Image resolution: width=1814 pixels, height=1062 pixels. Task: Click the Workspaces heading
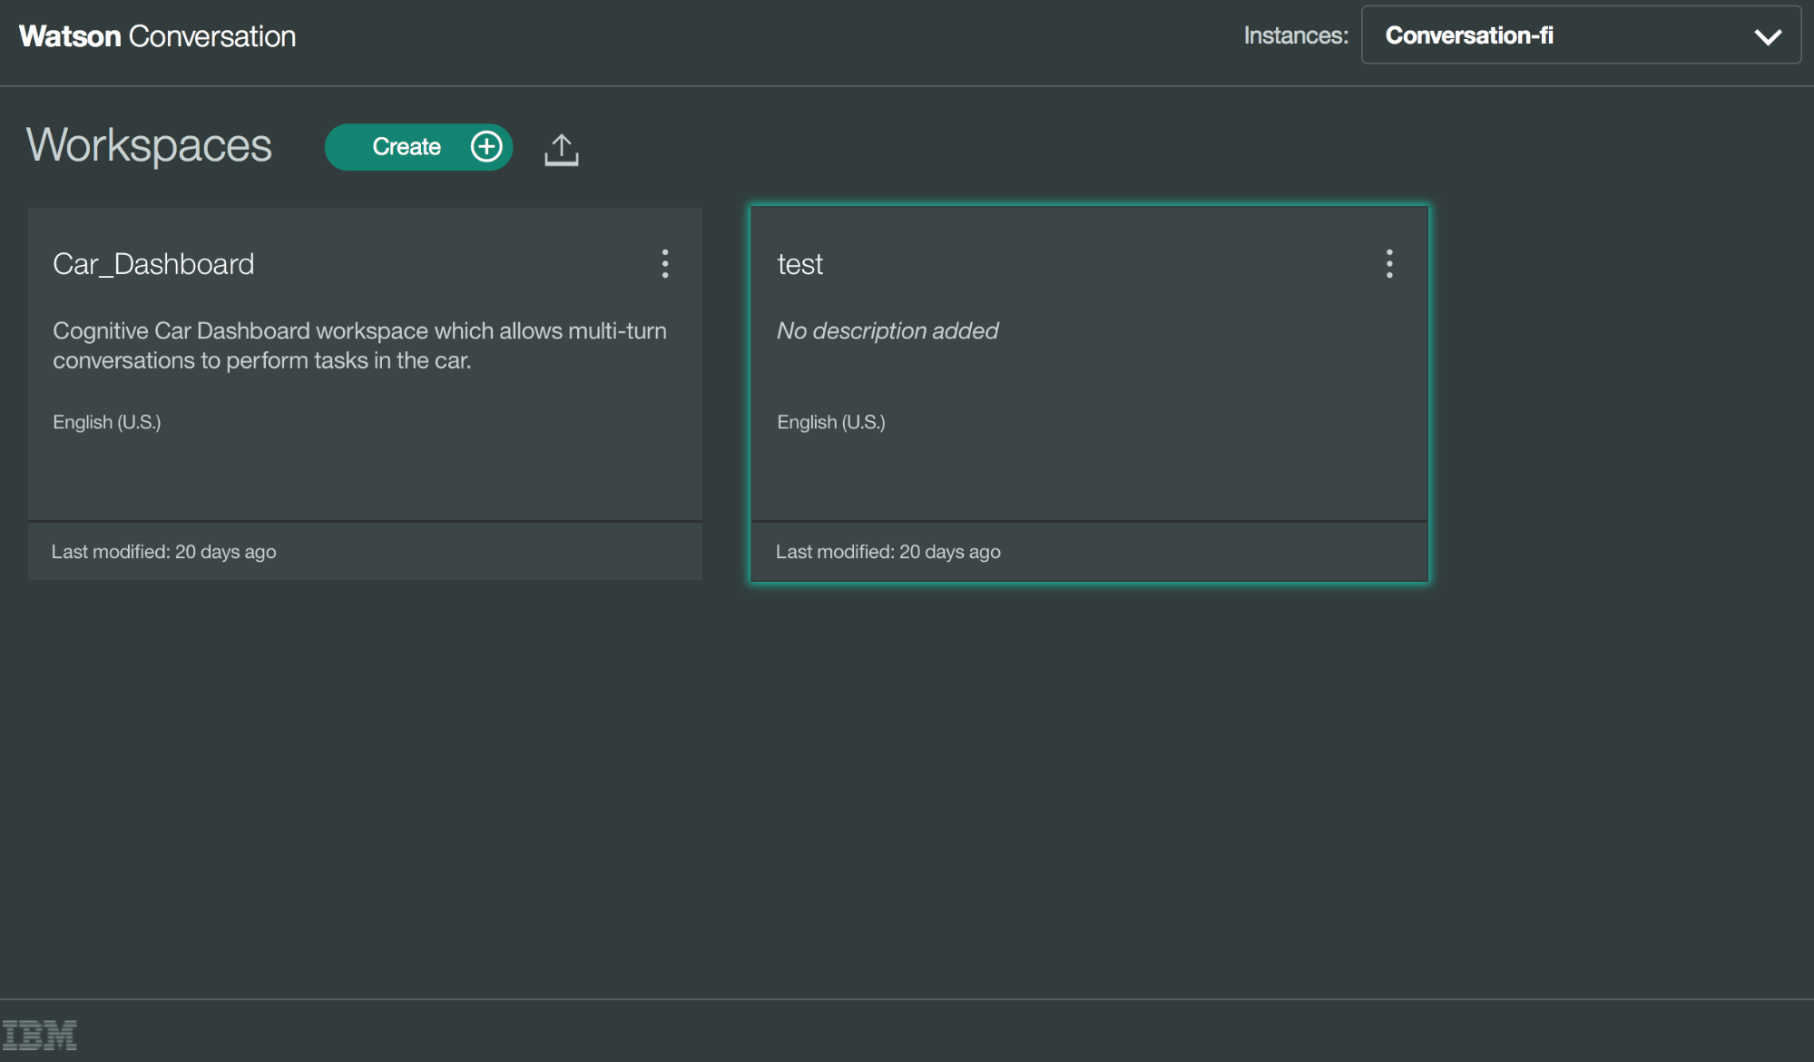pos(149,146)
